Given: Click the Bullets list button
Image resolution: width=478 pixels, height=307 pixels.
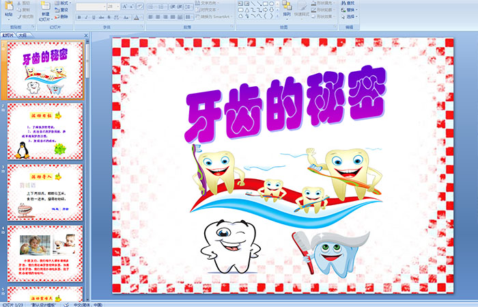Looking at the screenshot, I should [152, 7].
